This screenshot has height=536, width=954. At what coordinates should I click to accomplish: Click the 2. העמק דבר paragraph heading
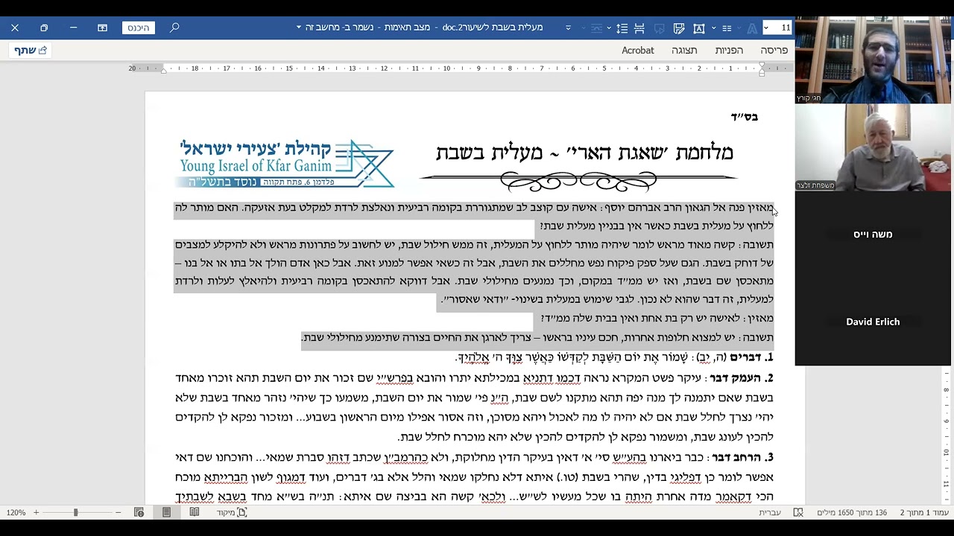(741, 377)
